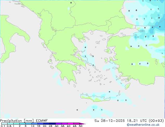Click the Precipitation [mm] title text
Screen dimensions: 165x127
[17, 121]
